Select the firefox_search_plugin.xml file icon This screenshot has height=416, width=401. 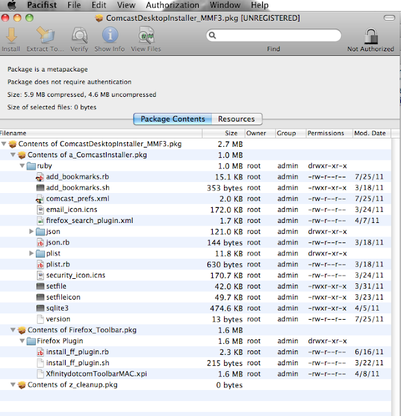coord(40,220)
